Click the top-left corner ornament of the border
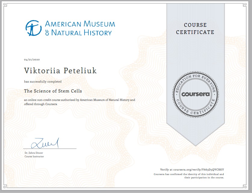 click(5, 5)
